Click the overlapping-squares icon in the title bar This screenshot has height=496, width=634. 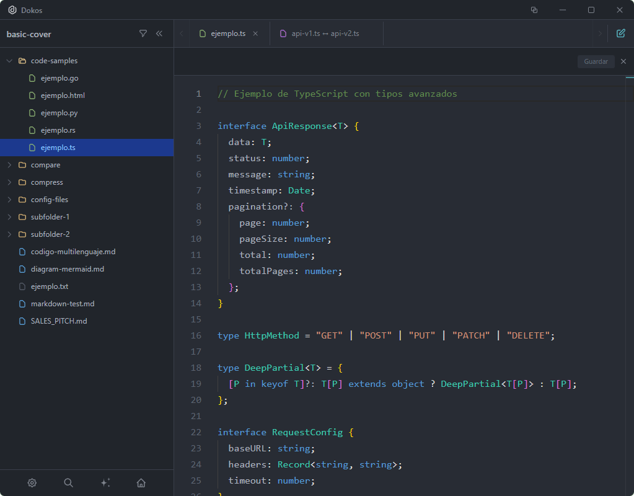click(534, 10)
